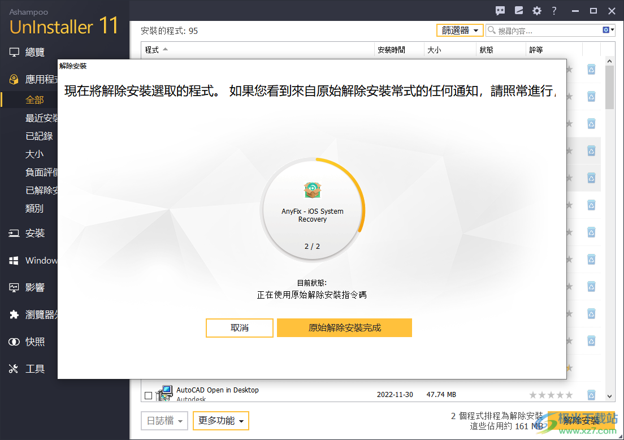Screen dimensions: 624x440
Task: Rate AutoCAD Open in Desktop with stars
Action: coord(551,395)
